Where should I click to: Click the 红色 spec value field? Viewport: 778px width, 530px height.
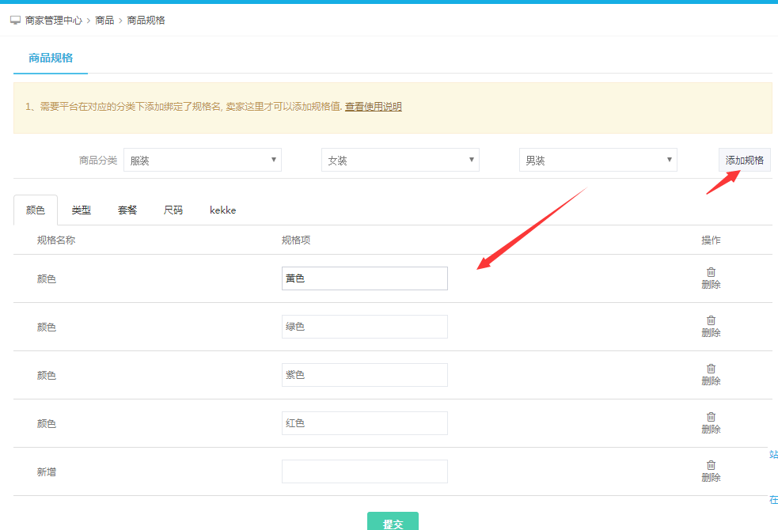point(364,423)
